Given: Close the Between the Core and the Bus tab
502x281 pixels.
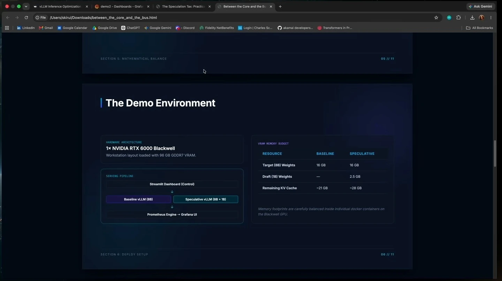Looking at the screenshot, I should [x=271, y=6].
